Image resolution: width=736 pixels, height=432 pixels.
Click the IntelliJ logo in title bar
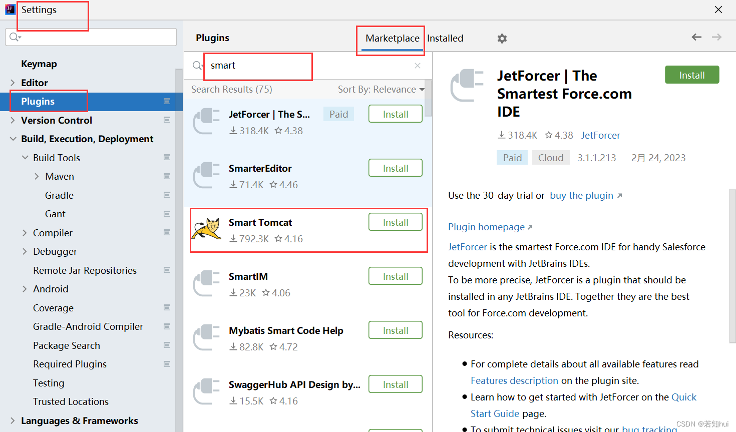pyautogui.click(x=10, y=10)
